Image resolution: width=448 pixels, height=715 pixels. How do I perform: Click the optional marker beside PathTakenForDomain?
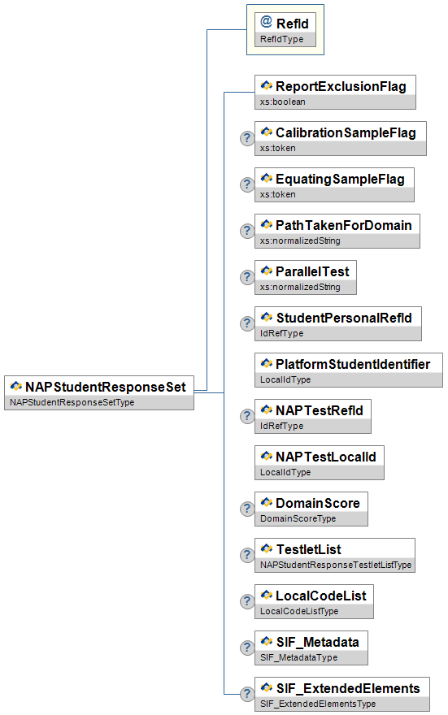[247, 231]
